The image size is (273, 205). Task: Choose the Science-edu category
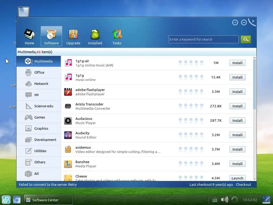[x=39, y=106]
